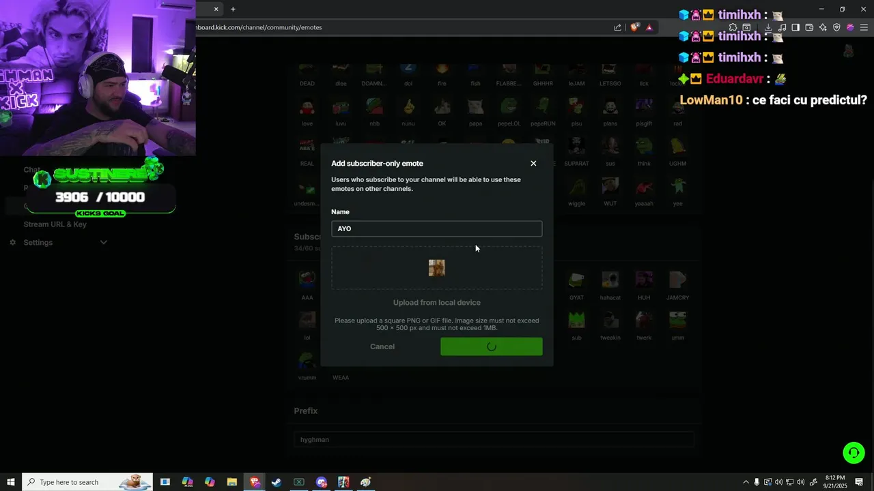The image size is (874, 491).
Task: Show hidden system tray icons
Action: pos(746,482)
